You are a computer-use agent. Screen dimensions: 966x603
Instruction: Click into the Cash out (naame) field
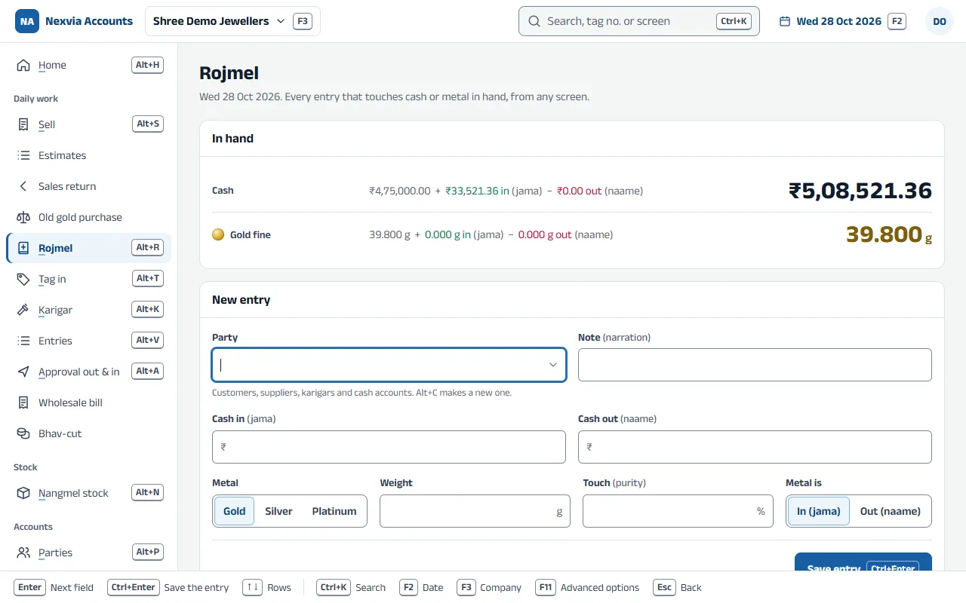(x=755, y=447)
